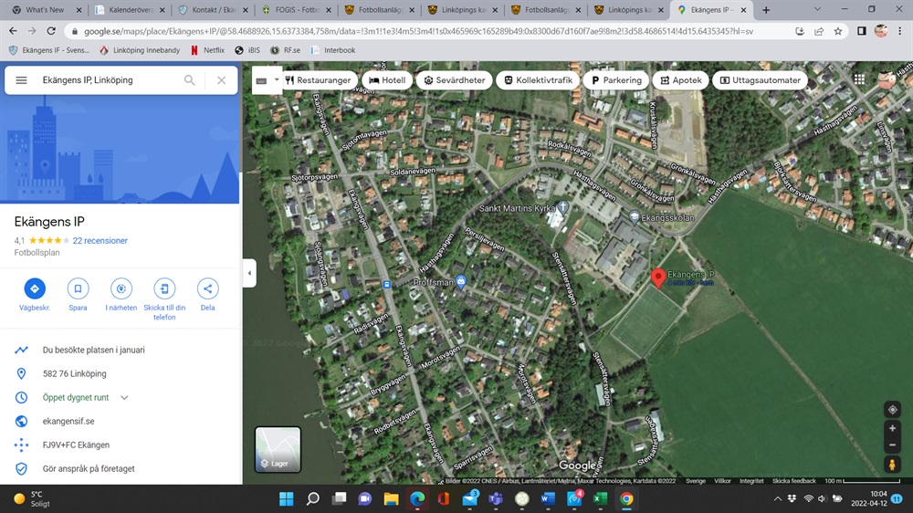Open the Ekängens IF bookmark
The image size is (913, 513).
tap(49, 50)
